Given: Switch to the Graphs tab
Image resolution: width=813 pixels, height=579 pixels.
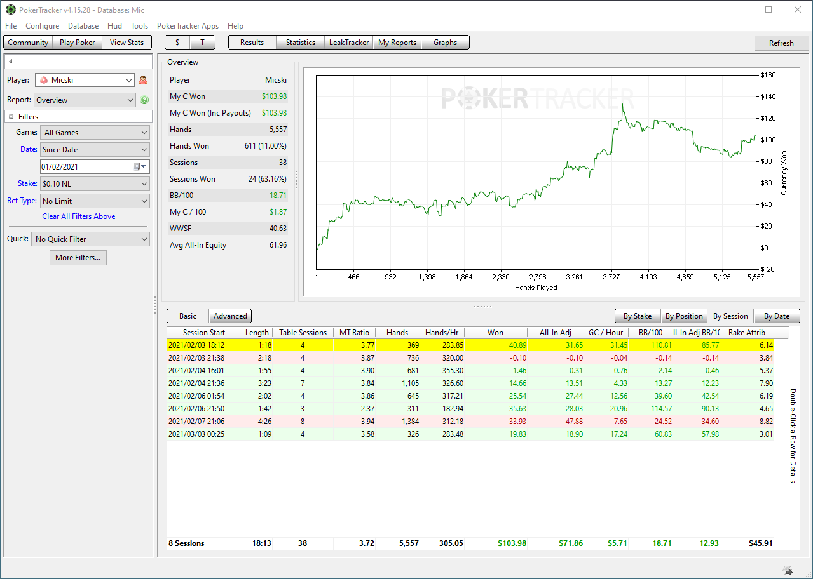Looking at the screenshot, I should point(446,43).
